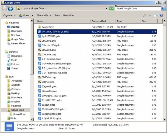The image size is (167, 133).
Task: Refresh the folder using the green arrows icon
Action: point(112,9)
